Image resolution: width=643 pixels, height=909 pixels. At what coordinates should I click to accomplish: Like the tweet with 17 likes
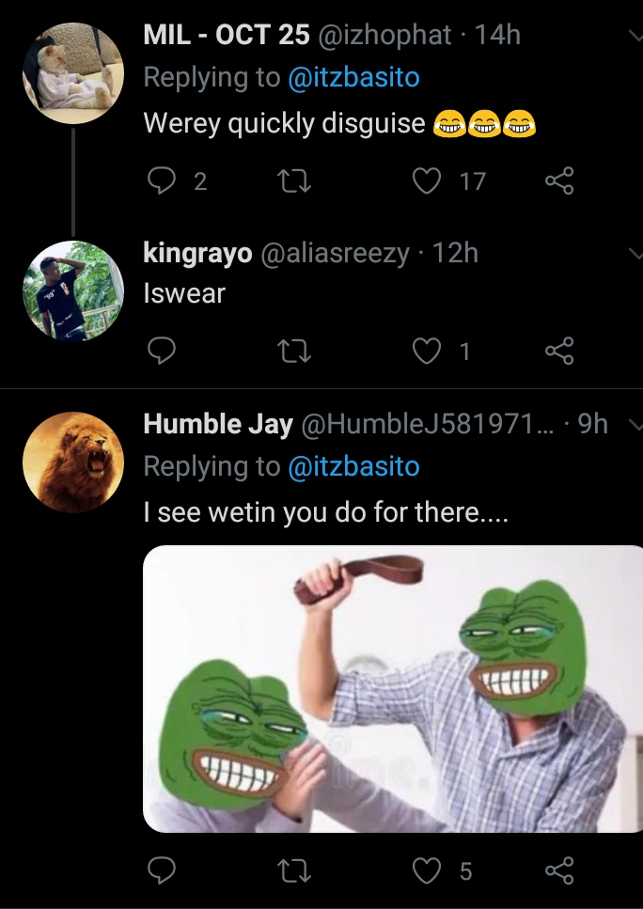pos(429,181)
